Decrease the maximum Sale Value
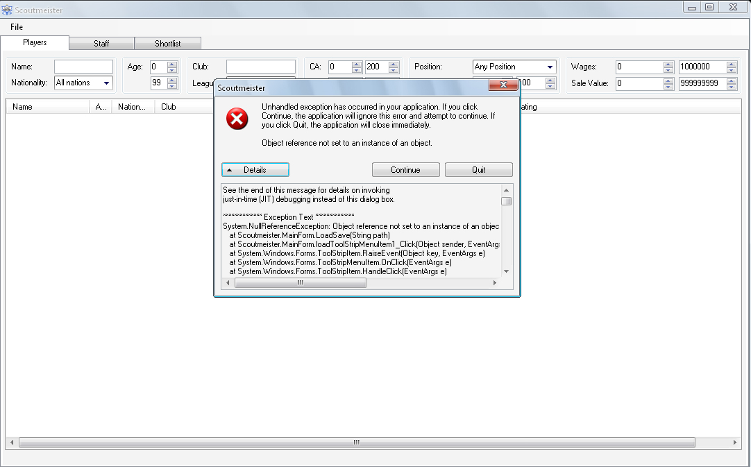The height and width of the screenshot is (467, 751). 732,86
